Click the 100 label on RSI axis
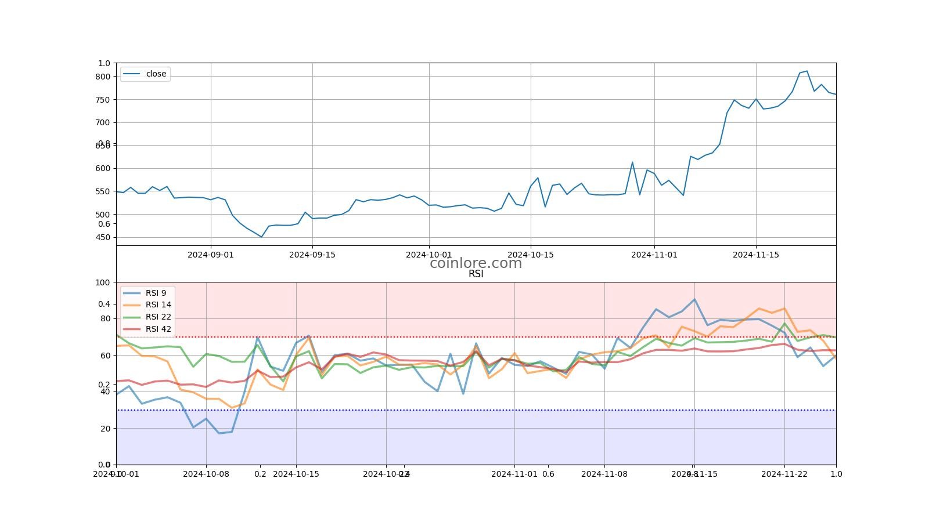The image size is (929, 522). 103,282
